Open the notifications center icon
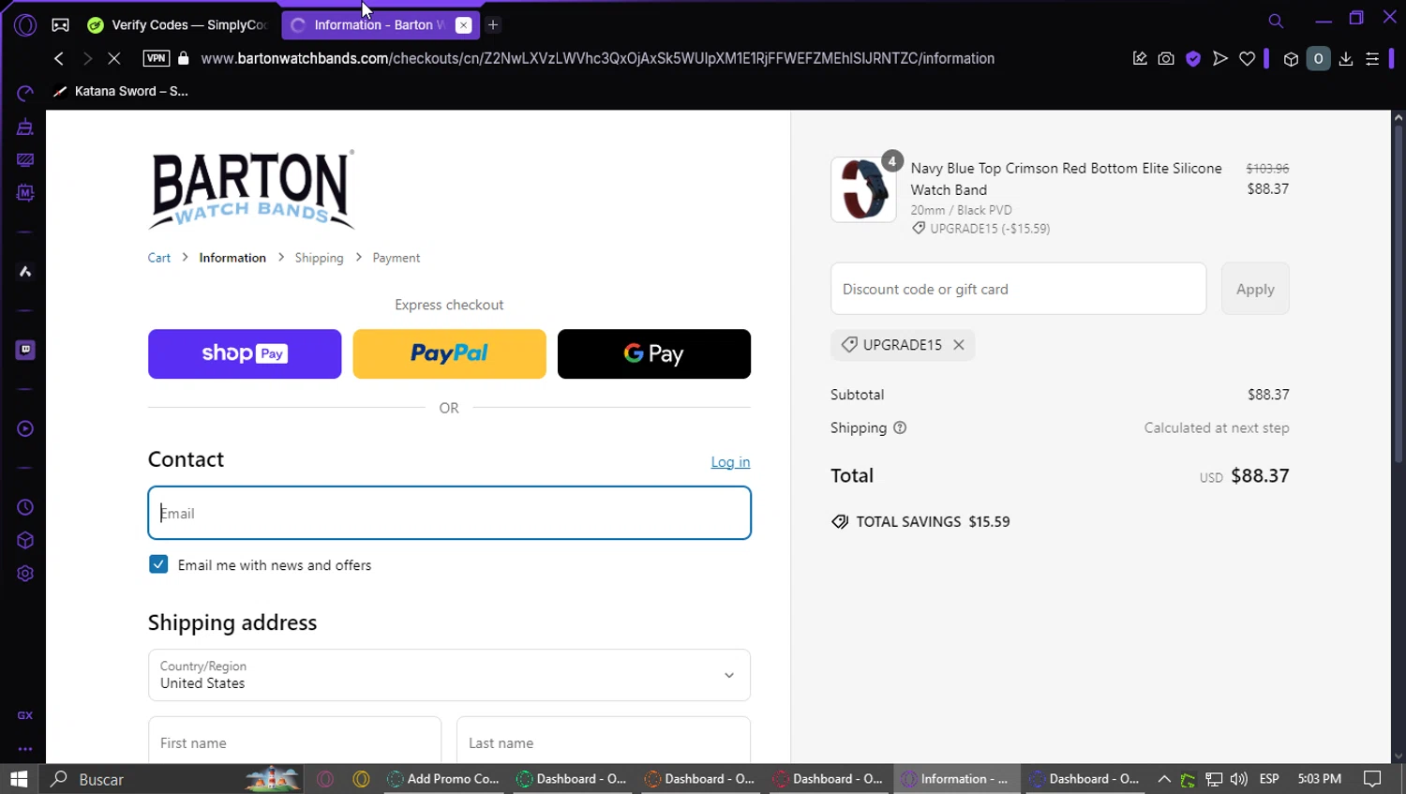 (x=1372, y=779)
